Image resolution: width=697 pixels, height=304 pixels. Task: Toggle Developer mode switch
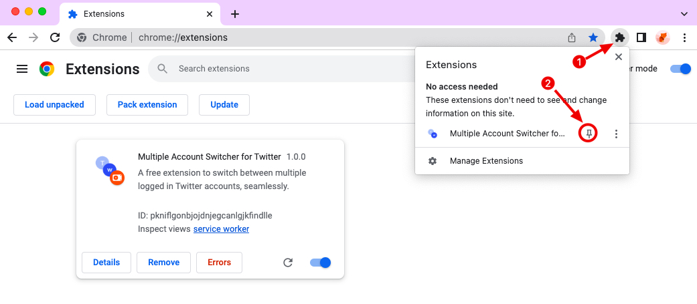click(x=680, y=69)
